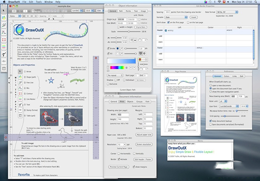
Task: Click the Stroke eyedropper icon in Object Information
Action: pyautogui.click(x=122, y=48)
